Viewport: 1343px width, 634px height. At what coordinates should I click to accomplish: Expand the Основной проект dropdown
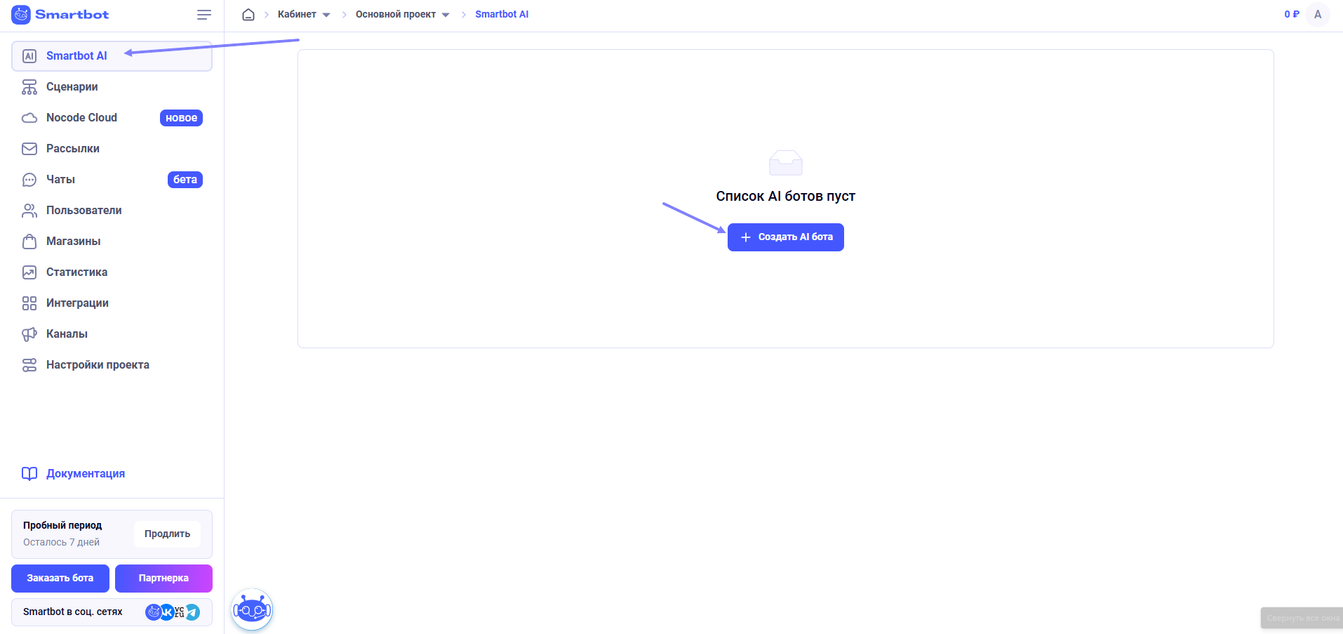tap(446, 15)
